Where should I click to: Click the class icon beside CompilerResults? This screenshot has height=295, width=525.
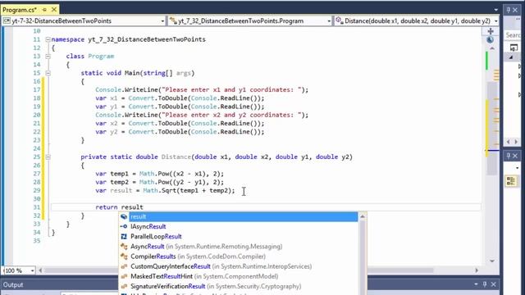pos(124,256)
